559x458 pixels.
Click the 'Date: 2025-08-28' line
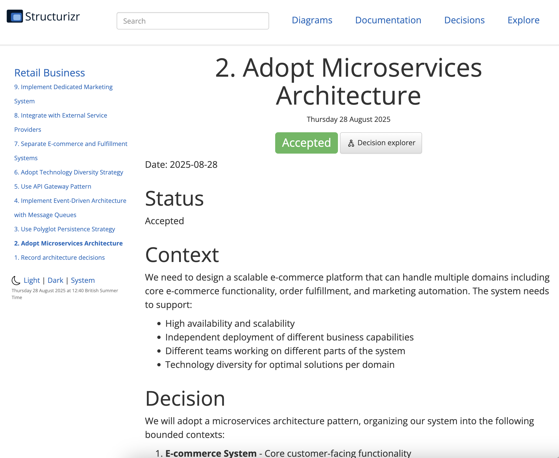coord(181,165)
